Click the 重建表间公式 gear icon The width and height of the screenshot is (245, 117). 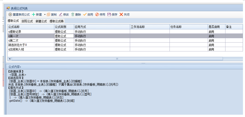10,15
